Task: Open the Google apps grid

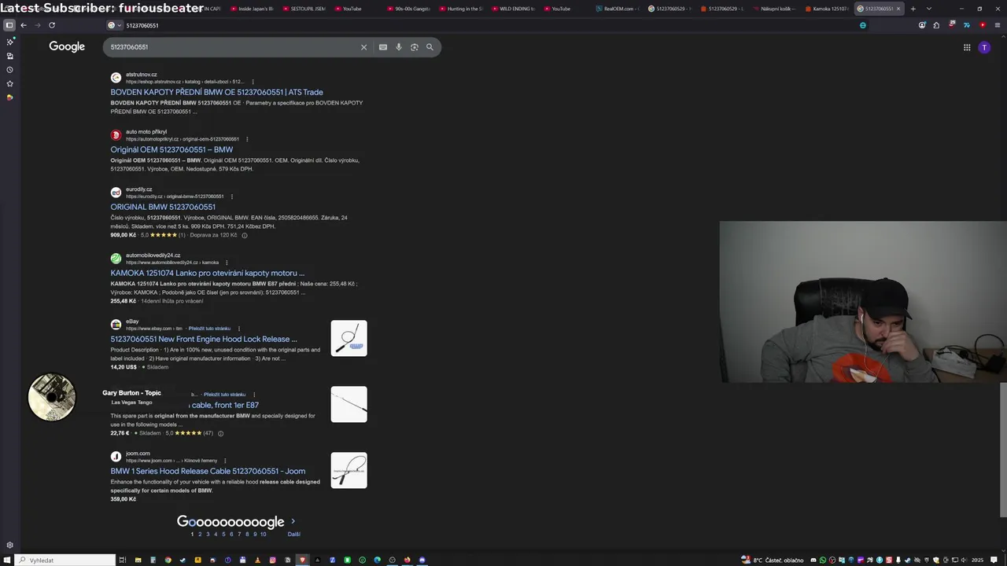Action: (967, 47)
